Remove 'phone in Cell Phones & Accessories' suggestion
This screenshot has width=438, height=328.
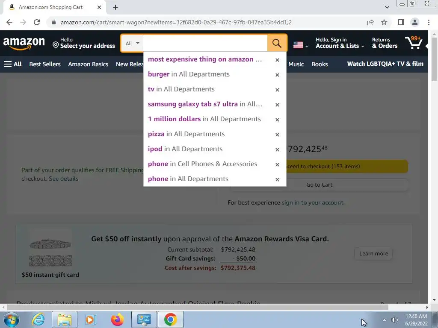click(277, 164)
